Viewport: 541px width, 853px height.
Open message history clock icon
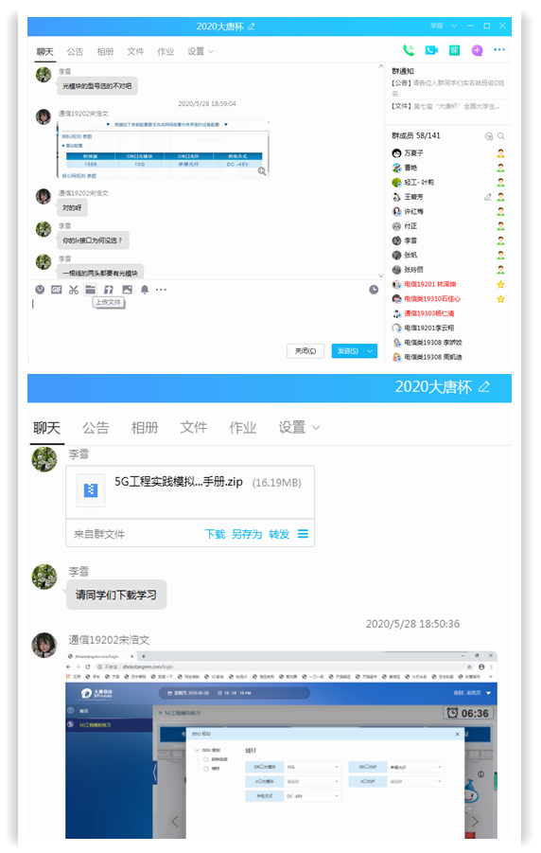coord(374,290)
